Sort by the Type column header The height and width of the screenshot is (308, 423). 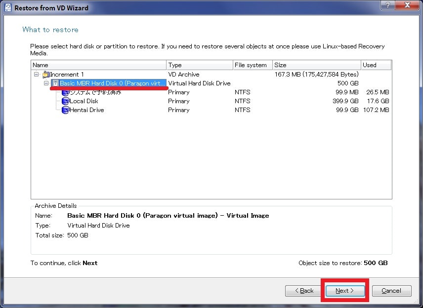200,65
